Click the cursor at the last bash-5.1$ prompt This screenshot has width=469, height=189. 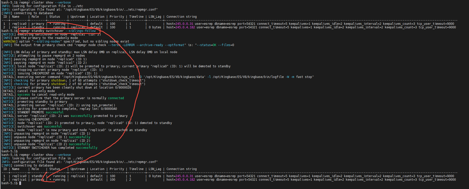coord(20,183)
